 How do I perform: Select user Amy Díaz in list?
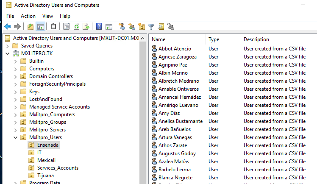pyautogui.click(x=169, y=113)
